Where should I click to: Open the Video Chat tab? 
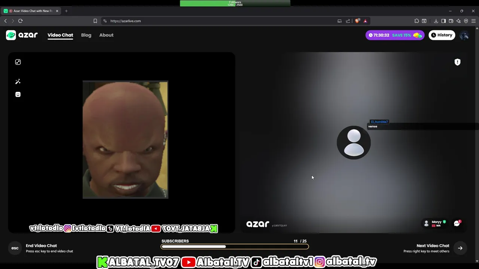tap(60, 35)
